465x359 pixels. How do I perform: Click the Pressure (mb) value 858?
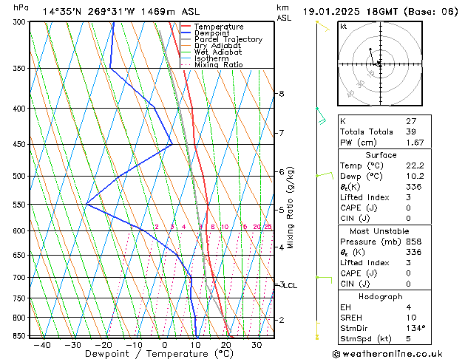(414, 242)
